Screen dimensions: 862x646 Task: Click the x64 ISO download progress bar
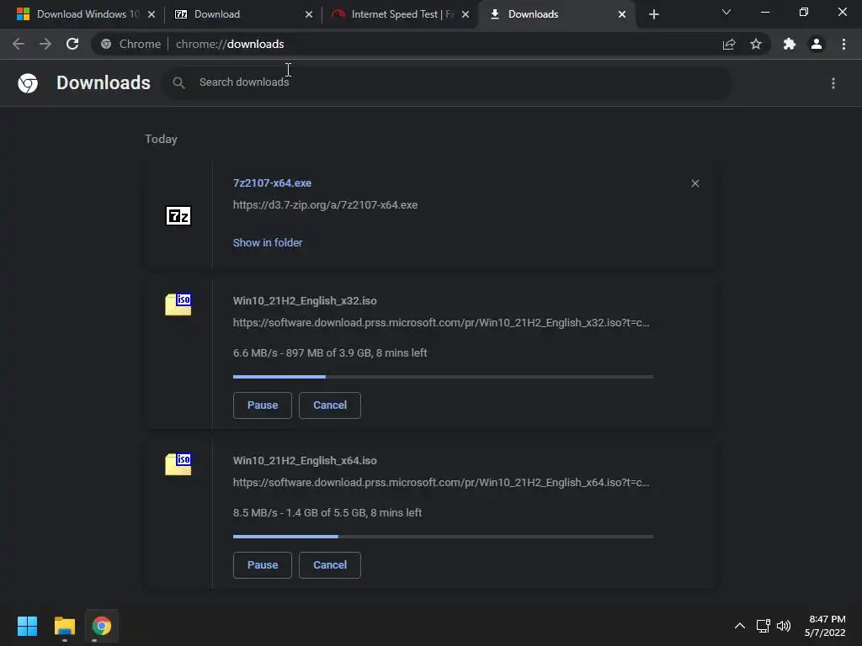443,537
